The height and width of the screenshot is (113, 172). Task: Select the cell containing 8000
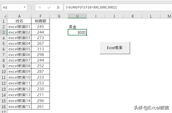click(77, 32)
